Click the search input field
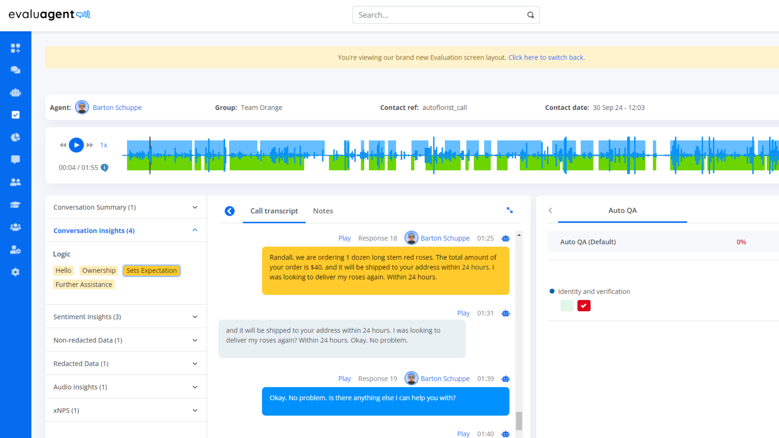This screenshot has width=779, height=438. pyautogui.click(x=440, y=15)
